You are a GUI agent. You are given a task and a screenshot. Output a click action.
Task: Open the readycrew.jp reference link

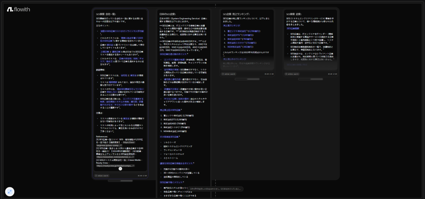click(x=115, y=166)
